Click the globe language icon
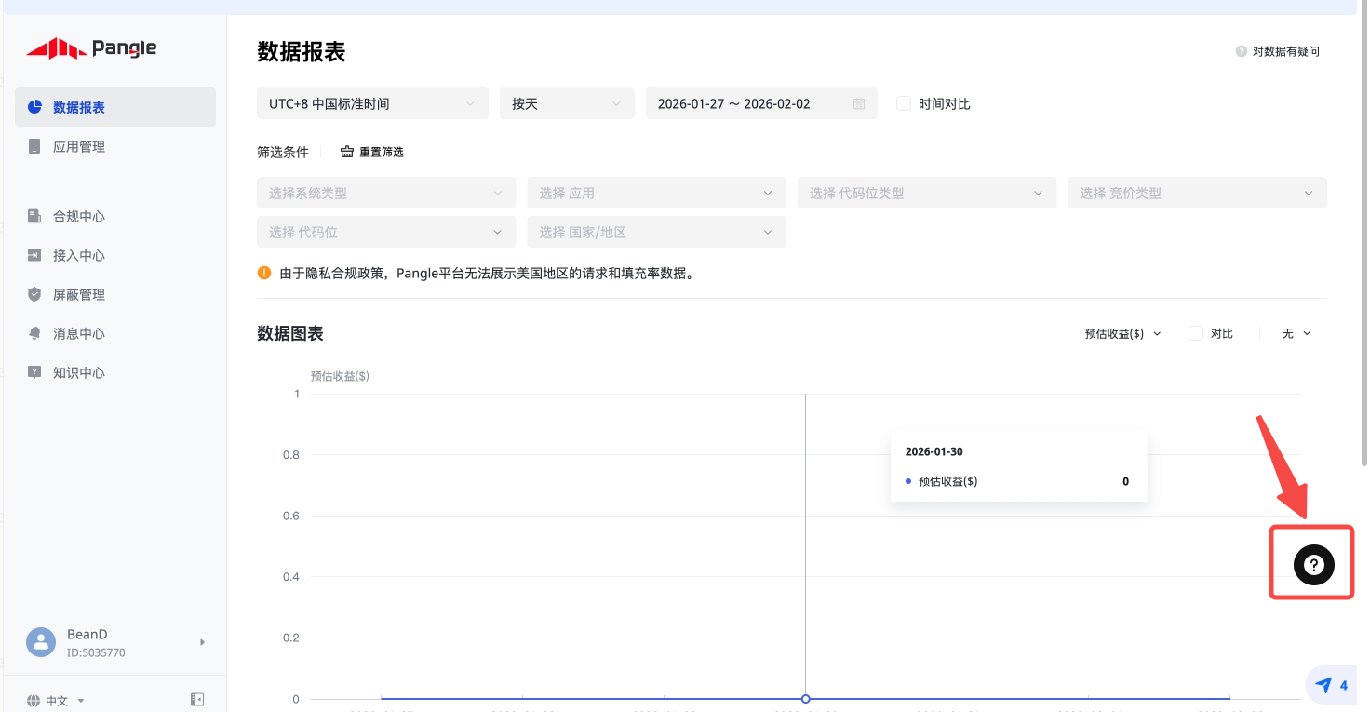 pos(34,701)
